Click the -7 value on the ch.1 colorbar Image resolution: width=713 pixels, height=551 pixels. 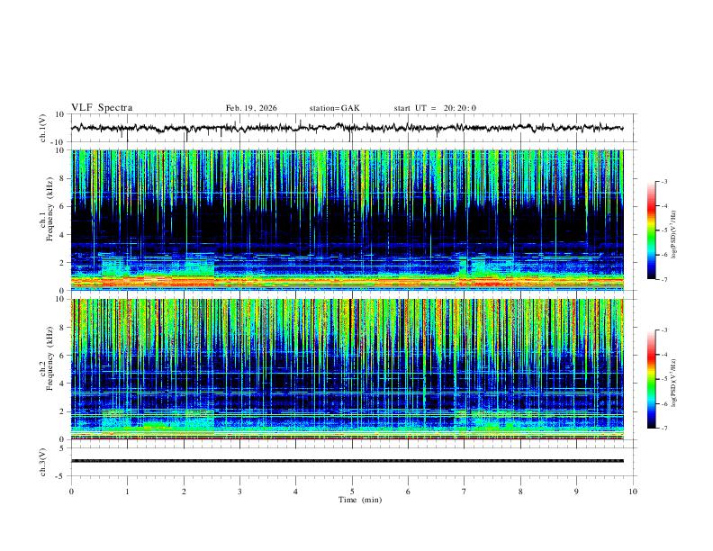tap(663, 279)
